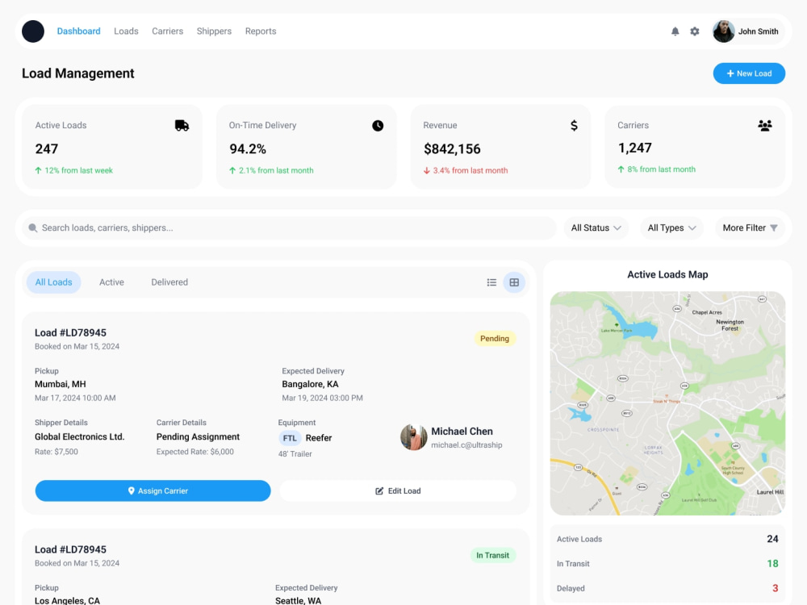The width and height of the screenshot is (807, 605).
Task: Click Seattle, WA delivery location
Action: click(298, 600)
